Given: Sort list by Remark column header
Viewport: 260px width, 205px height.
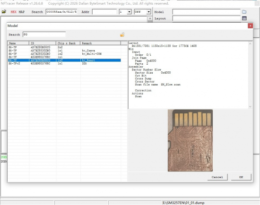Looking at the screenshot, I should 101,43.
